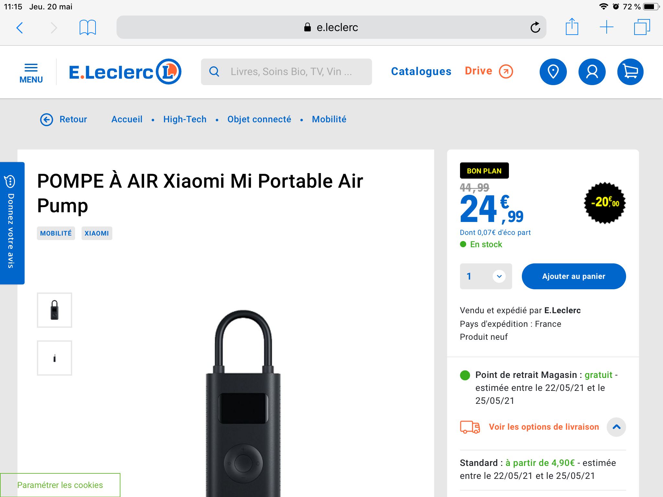
Task: Click the product search field
Action: pyautogui.click(x=287, y=72)
